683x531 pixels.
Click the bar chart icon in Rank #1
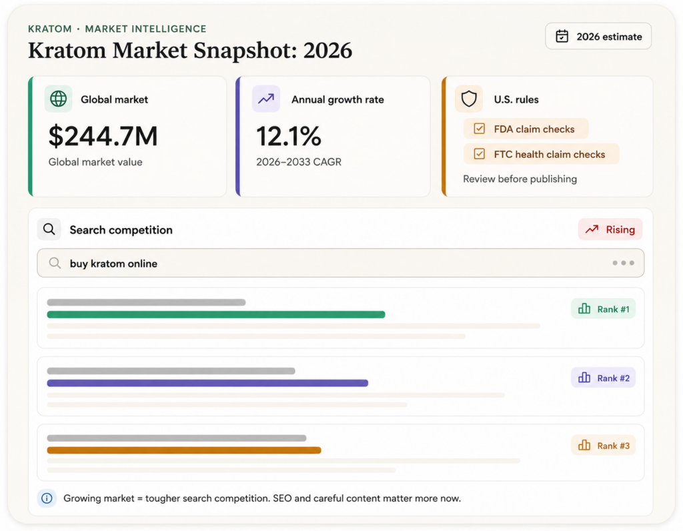(584, 309)
